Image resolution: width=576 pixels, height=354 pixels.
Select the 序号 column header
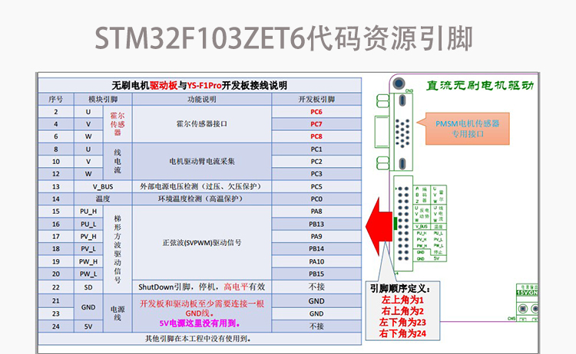(55, 99)
